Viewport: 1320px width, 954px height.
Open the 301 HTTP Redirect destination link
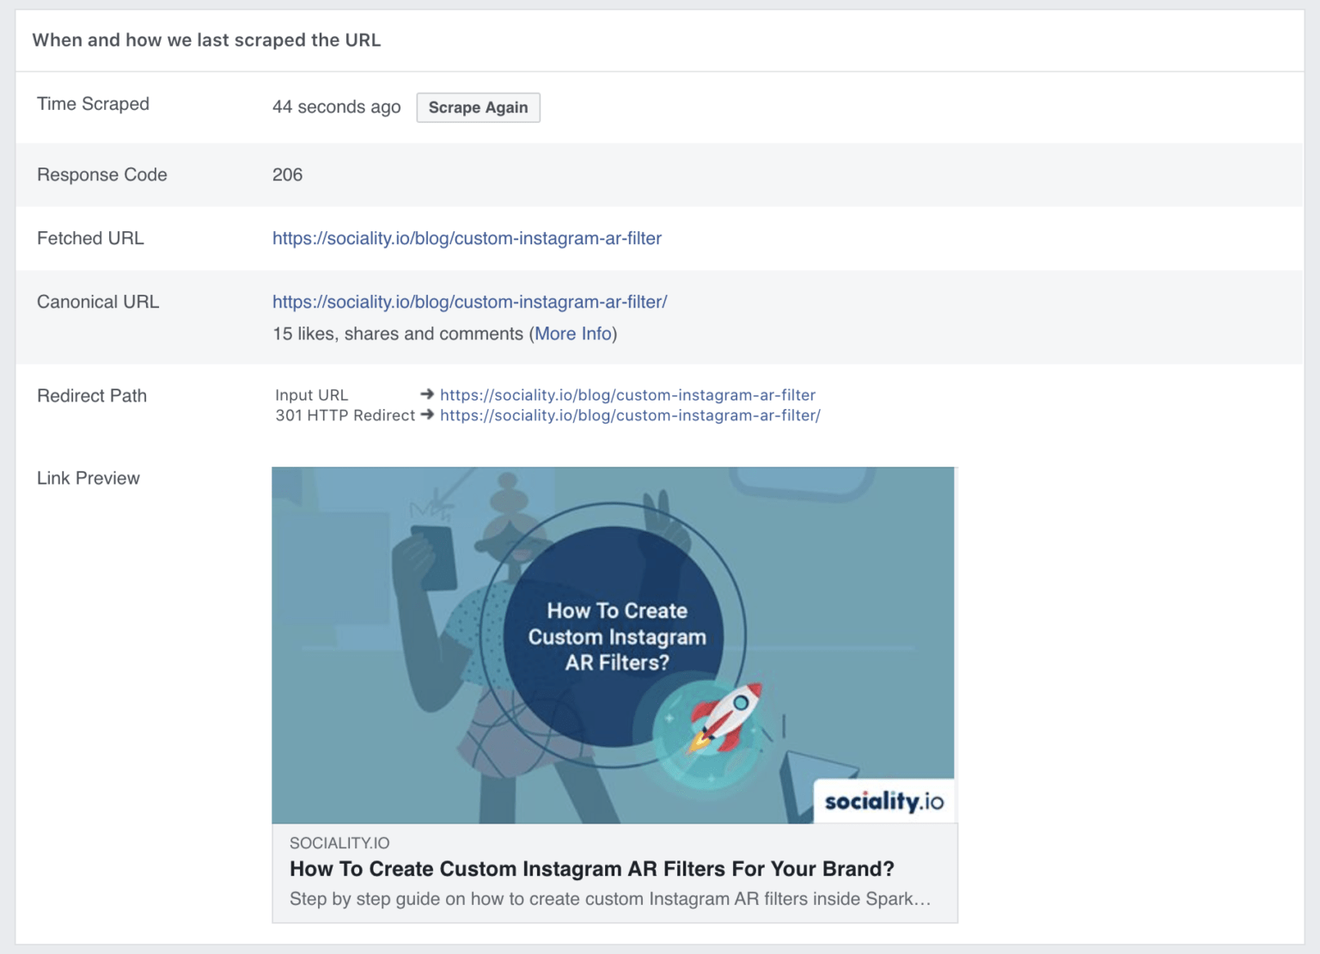(630, 415)
